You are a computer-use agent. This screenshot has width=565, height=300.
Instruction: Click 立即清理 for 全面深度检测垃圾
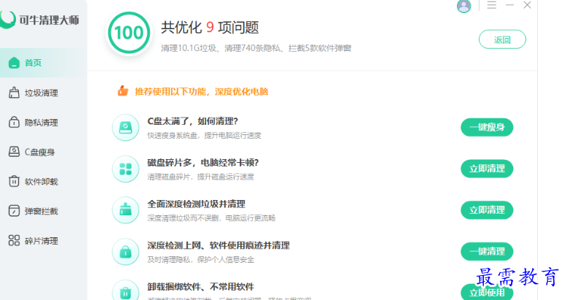pyautogui.click(x=487, y=210)
